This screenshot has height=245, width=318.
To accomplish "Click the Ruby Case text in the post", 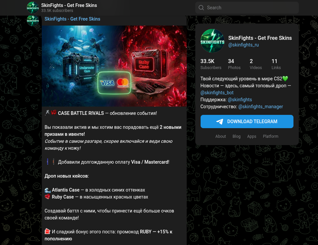I will (63, 197).
